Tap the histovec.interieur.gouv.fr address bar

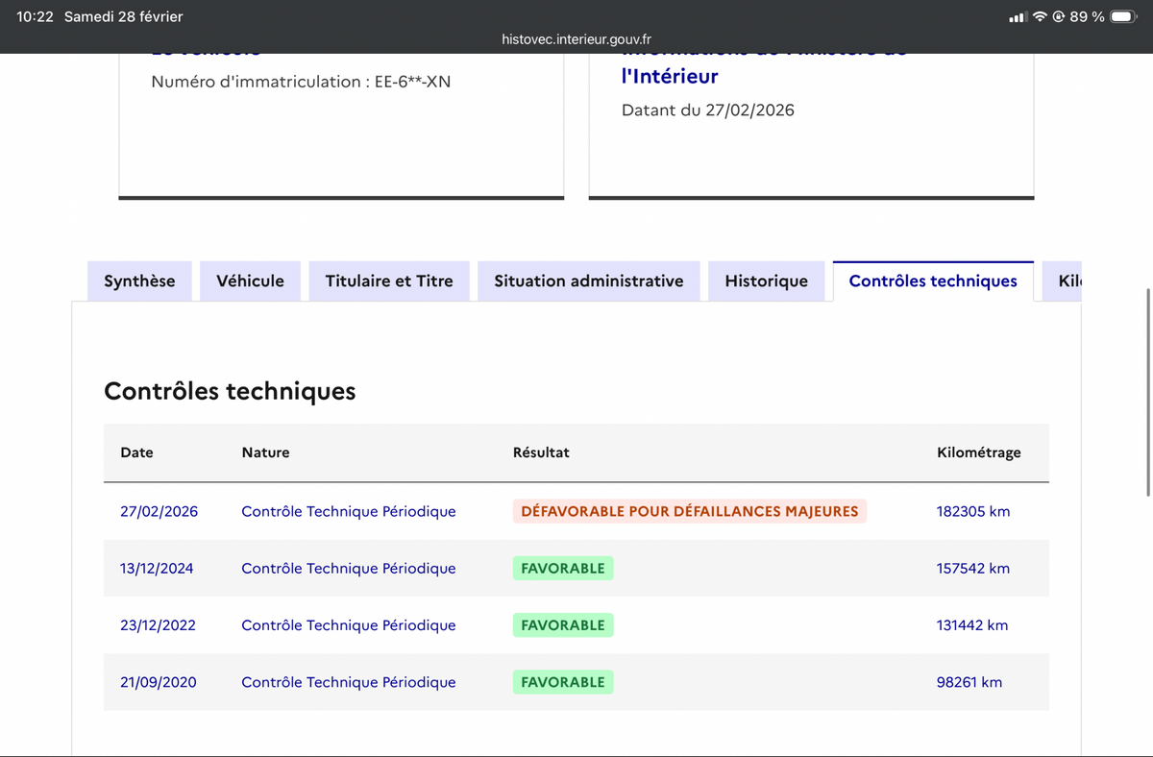click(x=576, y=39)
